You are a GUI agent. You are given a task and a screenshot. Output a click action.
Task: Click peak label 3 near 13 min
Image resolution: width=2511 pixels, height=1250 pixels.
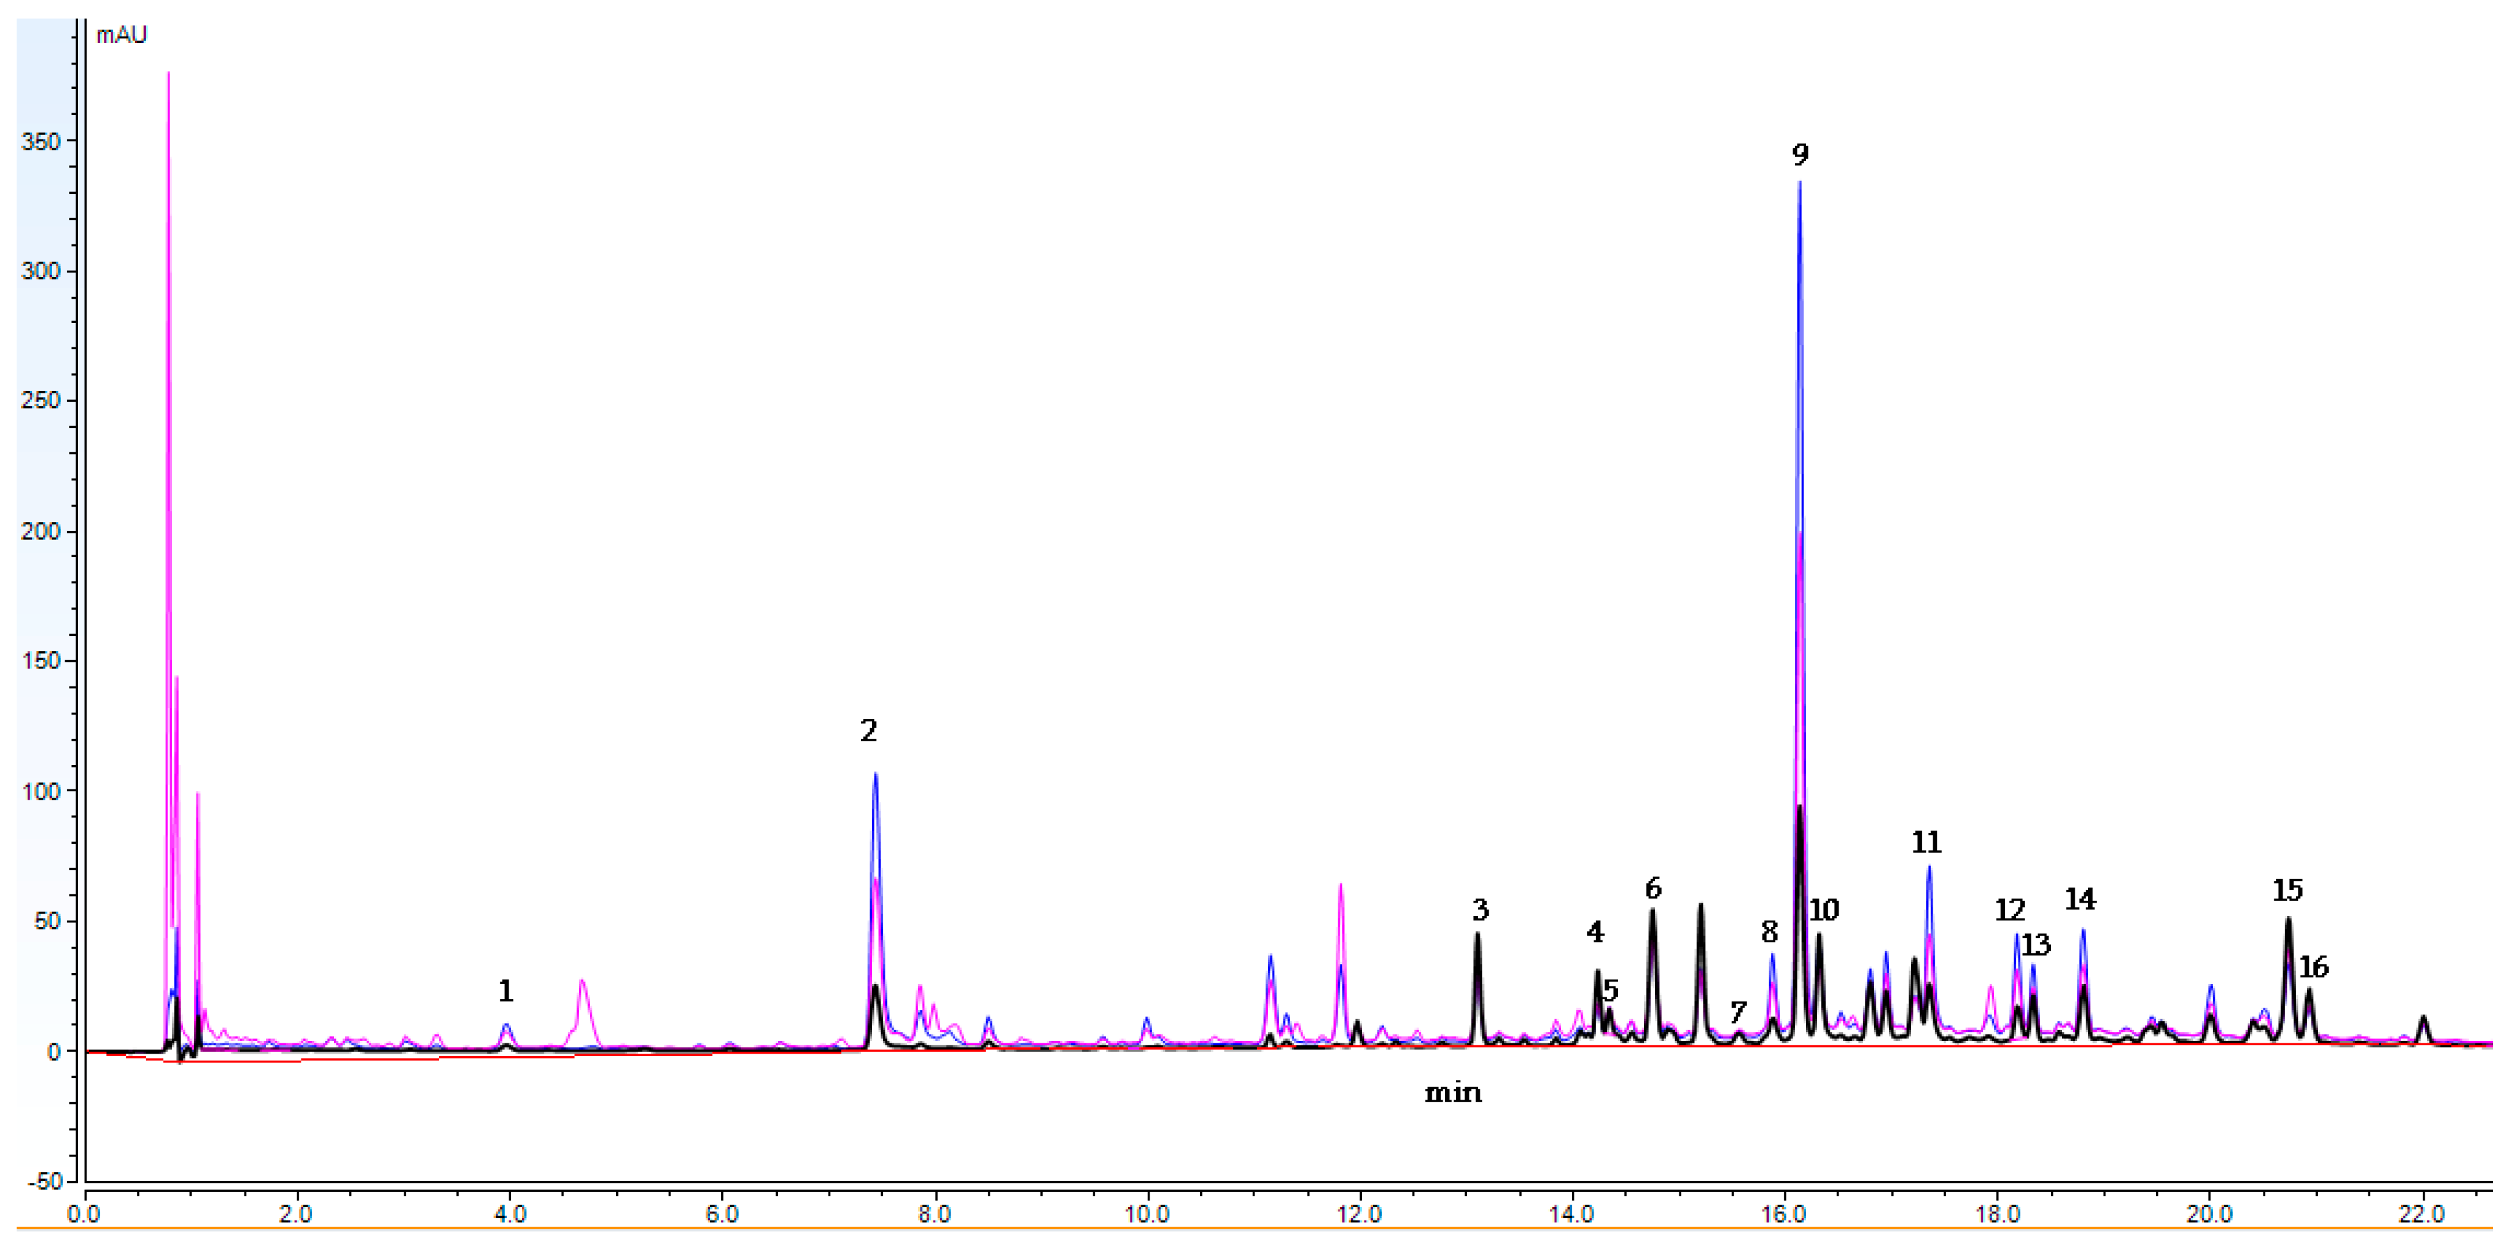click(x=1480, y=910)
